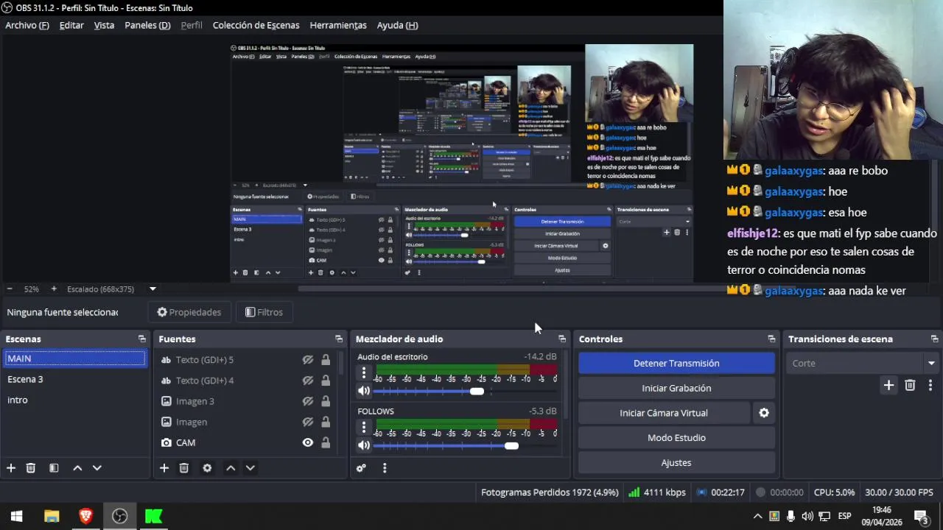
Task: Open Ajustes settings button
Action: [676, 463]
